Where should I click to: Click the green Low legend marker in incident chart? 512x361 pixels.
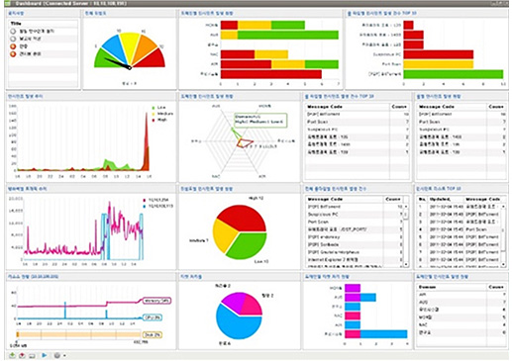point(154,108)
